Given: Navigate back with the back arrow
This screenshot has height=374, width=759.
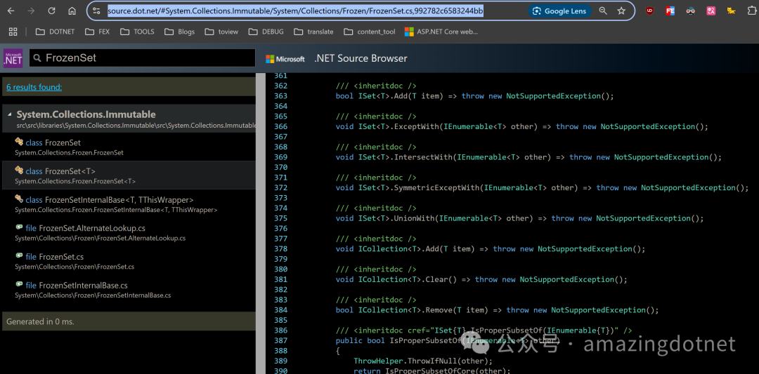Looking at the screenshot, I should [x=11, y=11].
